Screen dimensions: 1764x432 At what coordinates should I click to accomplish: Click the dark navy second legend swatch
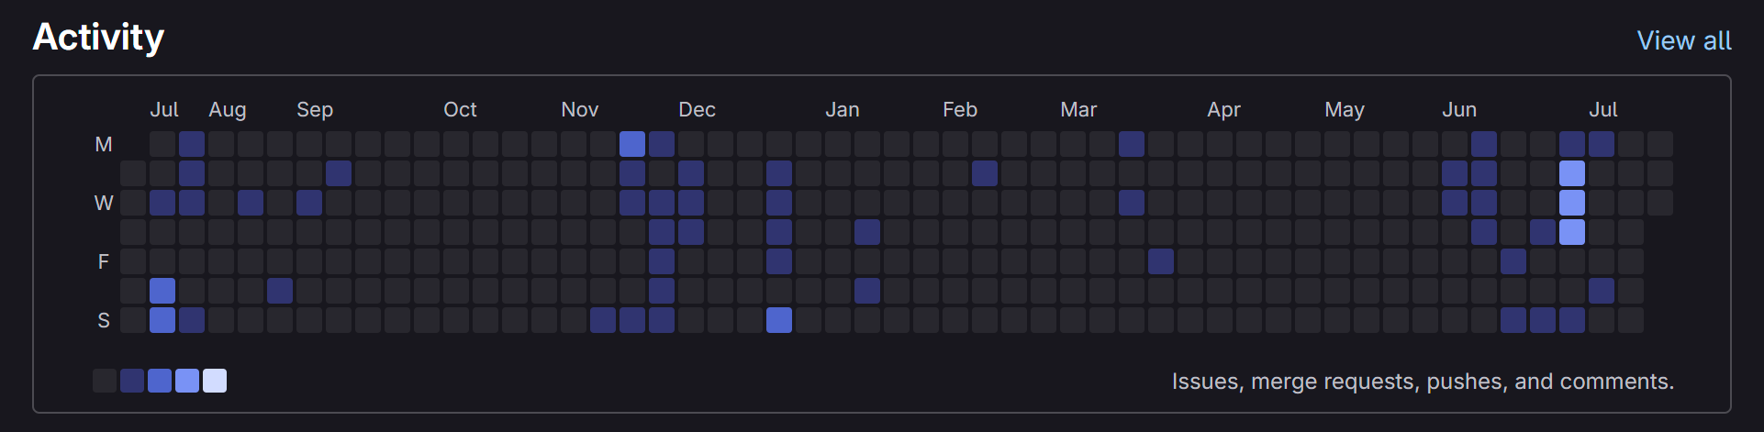point(132,381)
